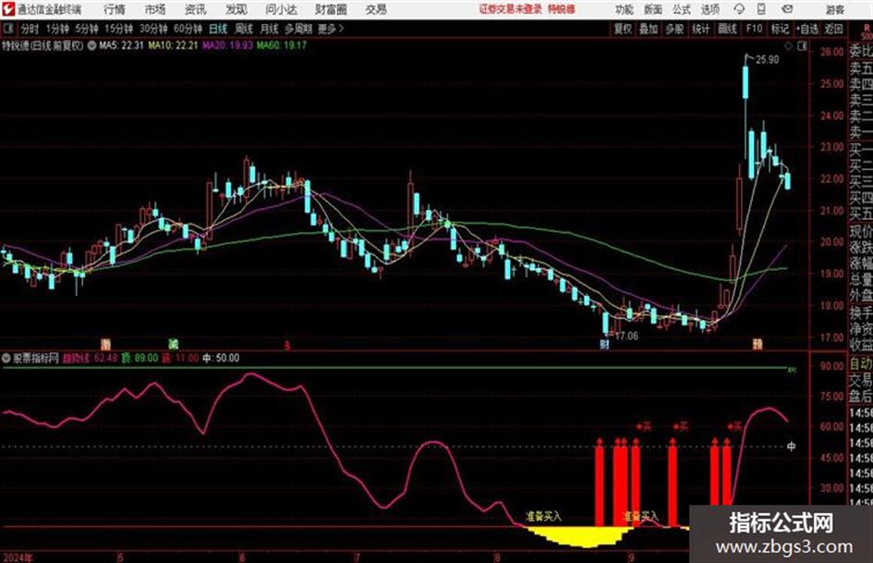
Task: Click the 复权 adjustment button
Action: click(x=623, y=29)
